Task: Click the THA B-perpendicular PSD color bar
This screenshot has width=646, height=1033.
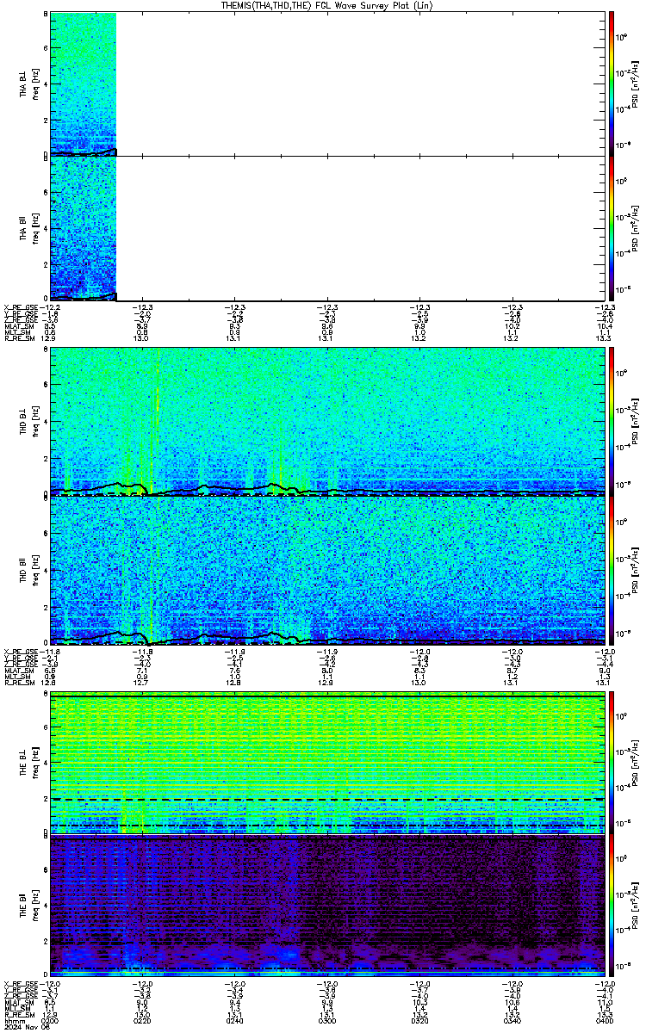Action: [612, 84]
